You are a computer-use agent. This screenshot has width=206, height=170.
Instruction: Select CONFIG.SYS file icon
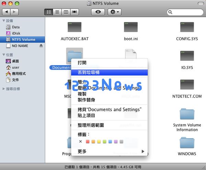[x=187, y=27]
